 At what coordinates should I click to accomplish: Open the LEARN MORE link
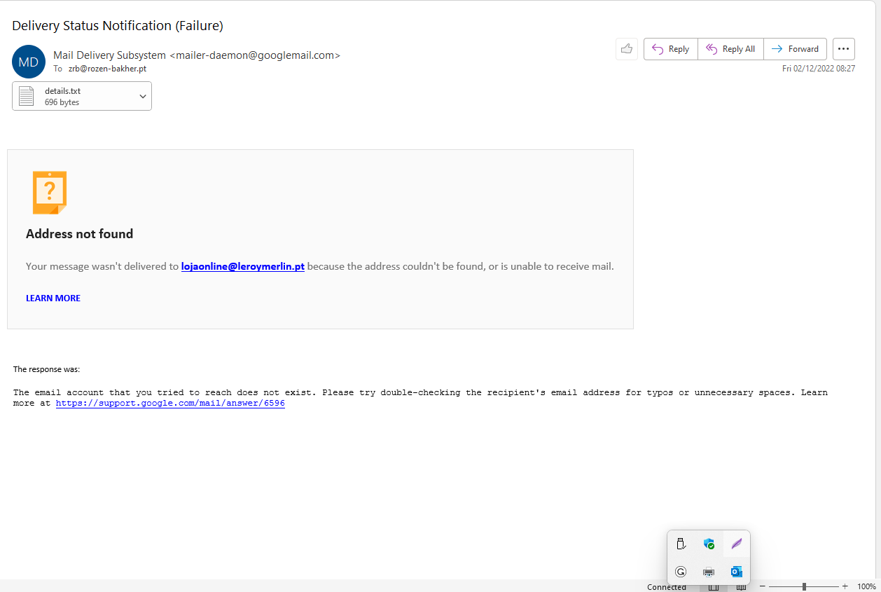[x=53, y=298]
